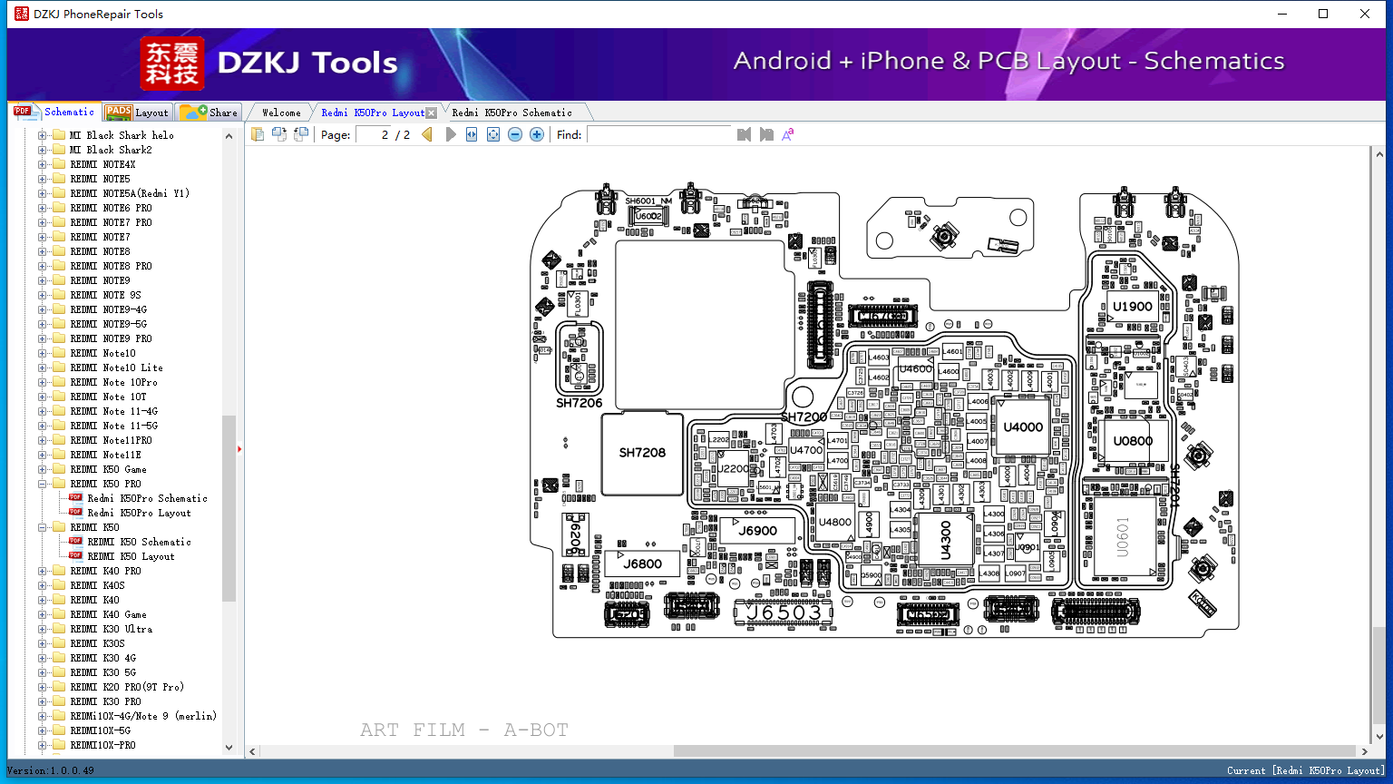This screenshot has height=784, width=1393.
Task: Close the Redmi K50Pro Layout tab
Action: click(x=432, y=113)
